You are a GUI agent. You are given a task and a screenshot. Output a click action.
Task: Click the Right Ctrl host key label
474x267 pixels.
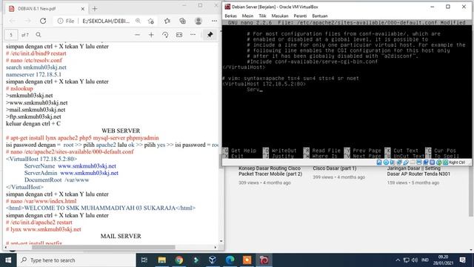pos(457,162)
